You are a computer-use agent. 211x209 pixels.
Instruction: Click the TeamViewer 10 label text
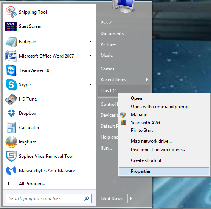[x=34, y=70]
